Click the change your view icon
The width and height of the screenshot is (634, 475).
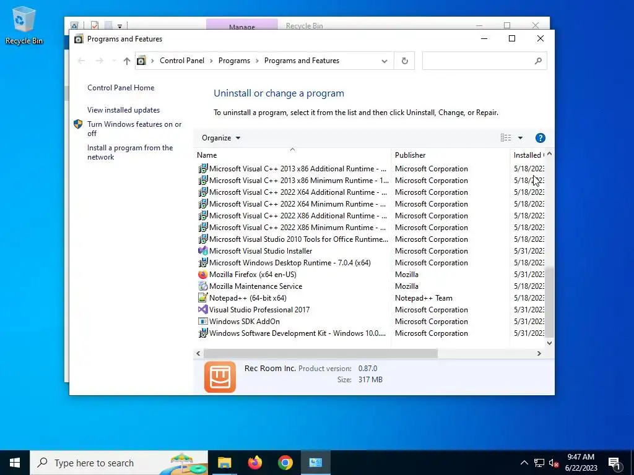click(506, 138)
